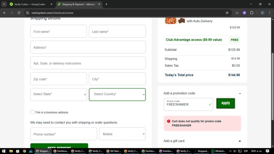Viewport: 274px width, 154px height.
Task: Click the FREE badge for Club Advantage
Action: pos(234,40)
